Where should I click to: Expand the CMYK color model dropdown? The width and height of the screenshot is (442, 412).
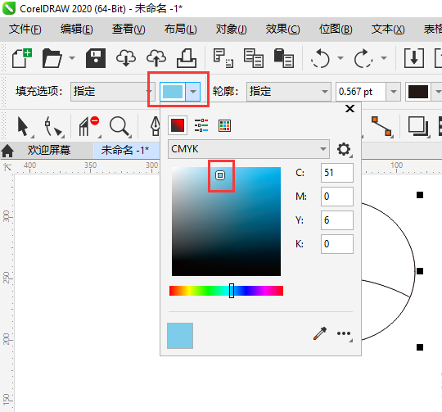coord(249,149)
